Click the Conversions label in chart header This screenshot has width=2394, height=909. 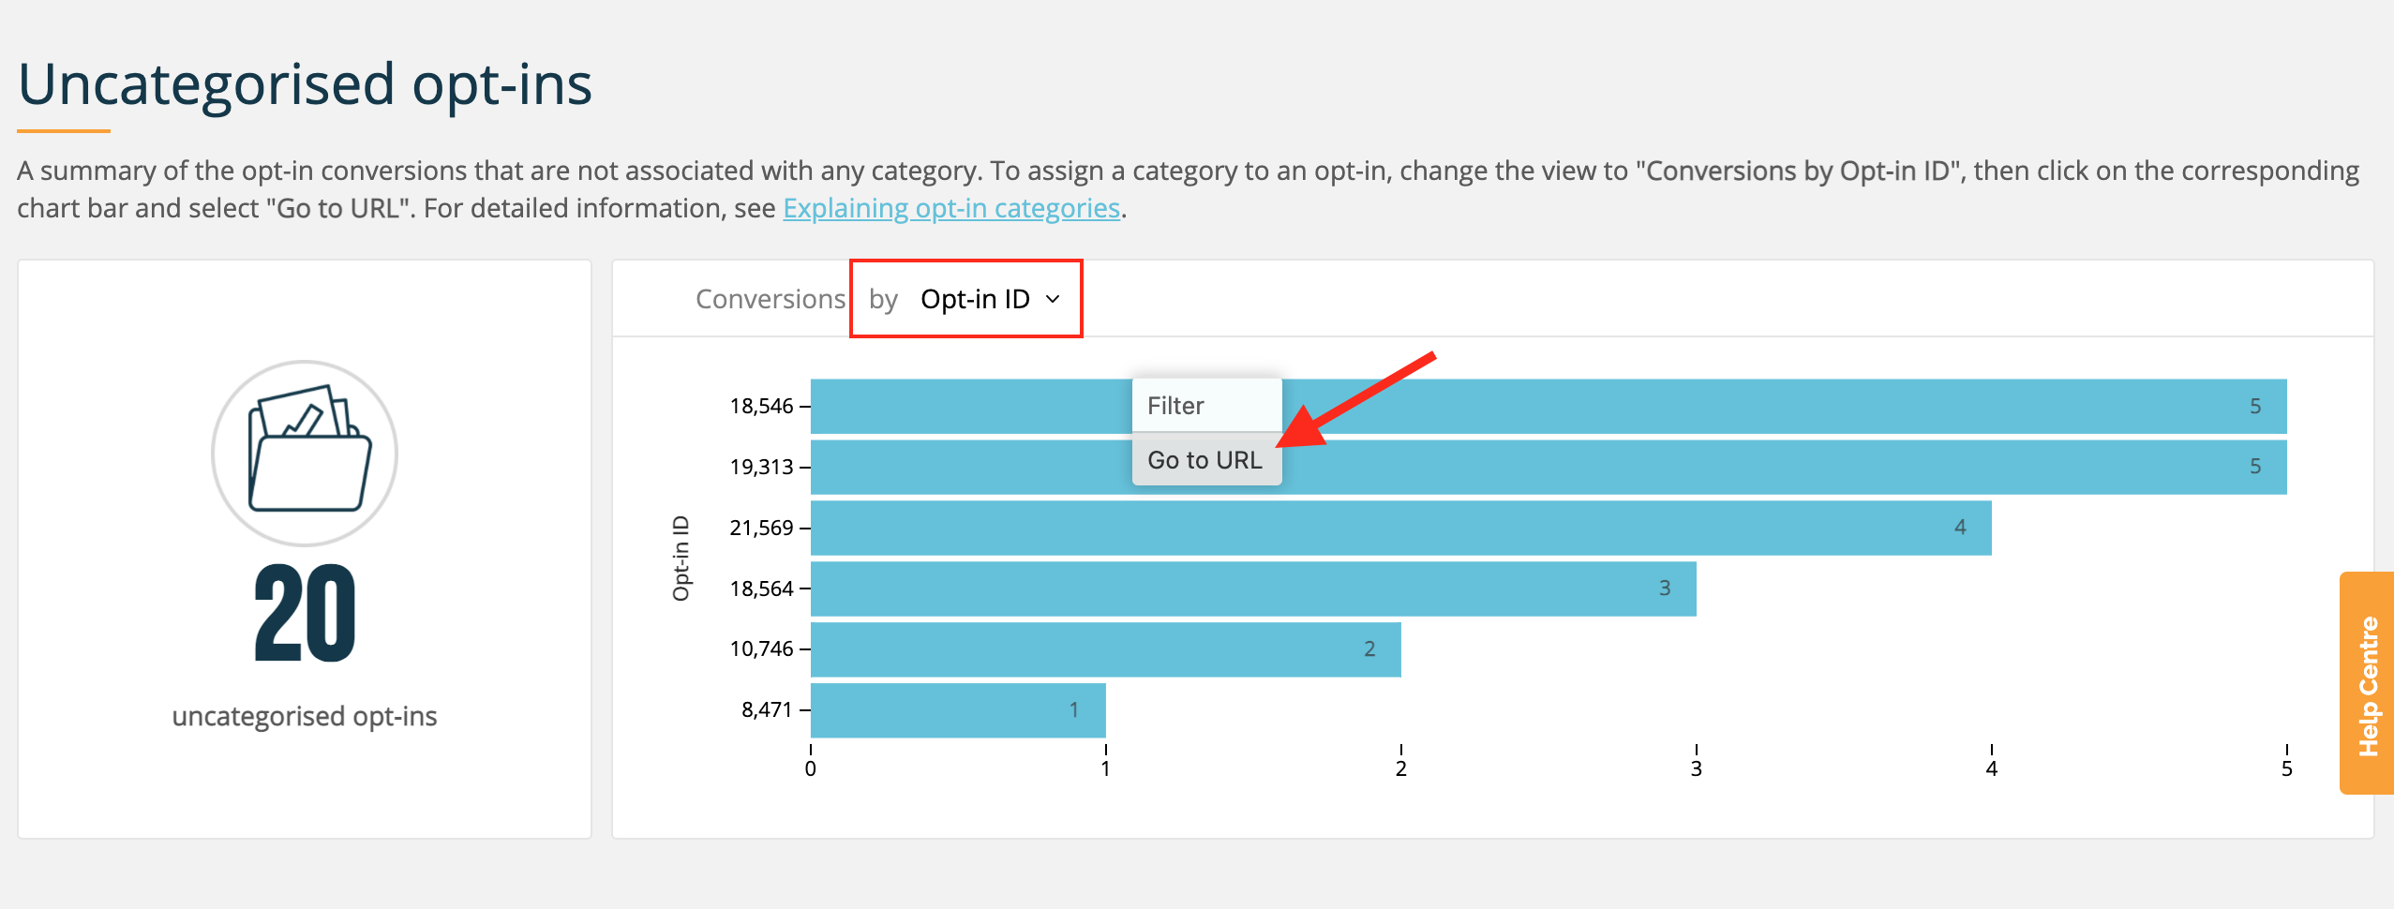point(770,299)
